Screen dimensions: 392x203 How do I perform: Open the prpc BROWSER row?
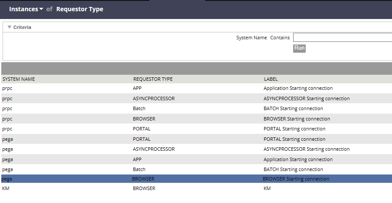click(x=196, y=119)
